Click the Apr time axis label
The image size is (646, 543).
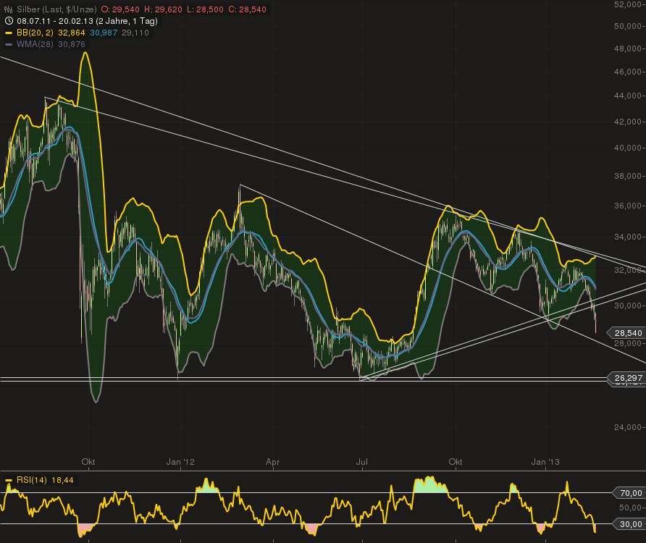[272, 461]
